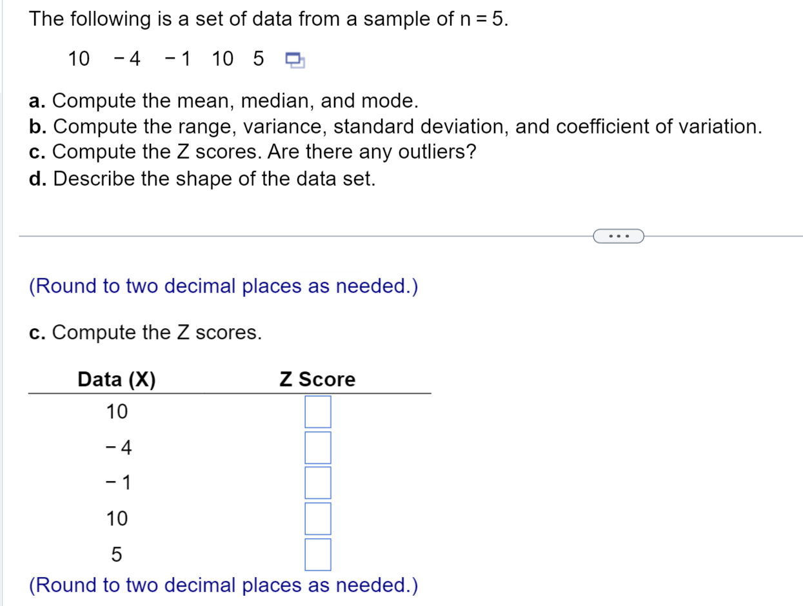803x606 pixels.
Task: Click the answer box beside −1
Action: 317,483
